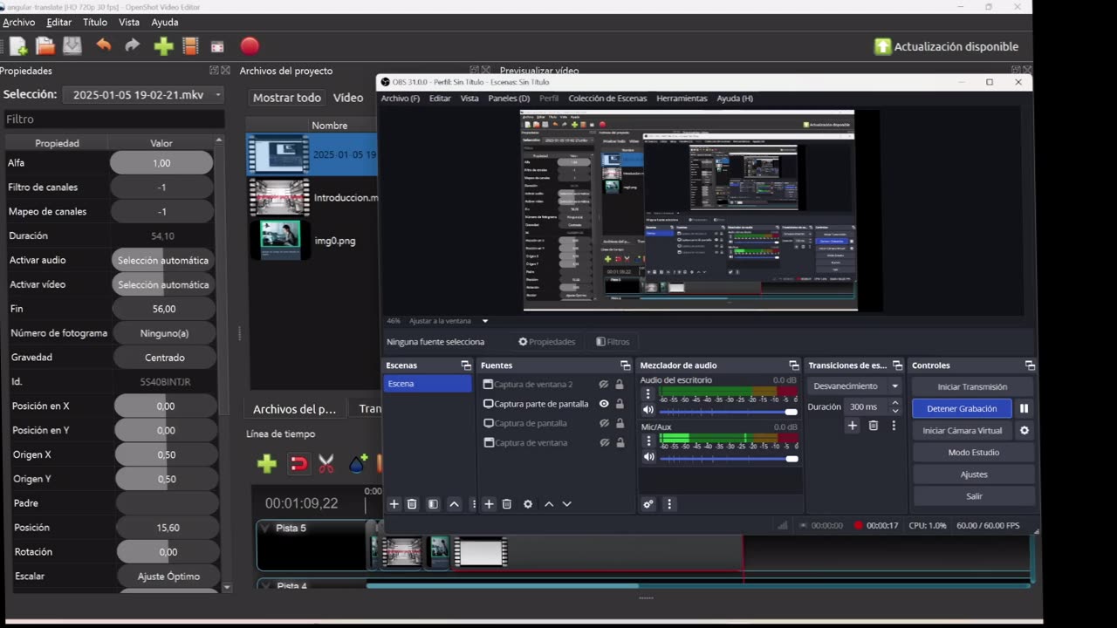Show the Captura de ventana source
The height and width of the screenshot is (628, 1117).
(604, 443)
